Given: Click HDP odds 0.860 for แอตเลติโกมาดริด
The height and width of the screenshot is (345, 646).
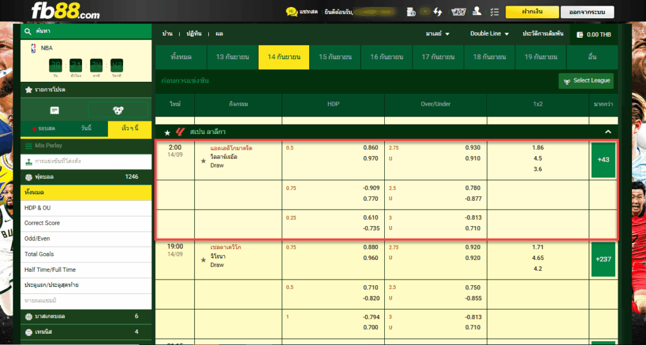Looking at the screenshot, I should (x=370, y=147).
